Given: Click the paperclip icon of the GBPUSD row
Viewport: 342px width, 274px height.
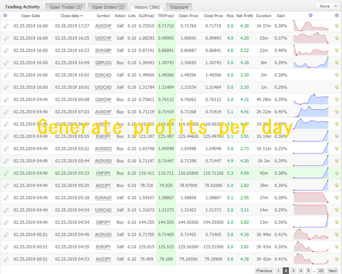Looking at the screenshot, I should [x=6, y=63].
